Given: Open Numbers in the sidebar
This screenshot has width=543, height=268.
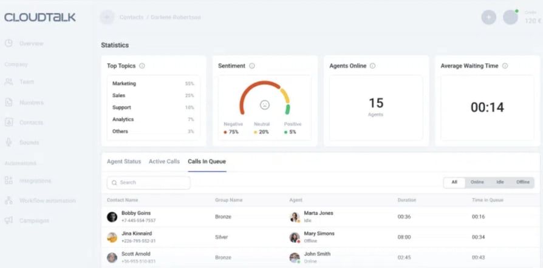Looking at the screenshot, I should (x=32, y=102).
